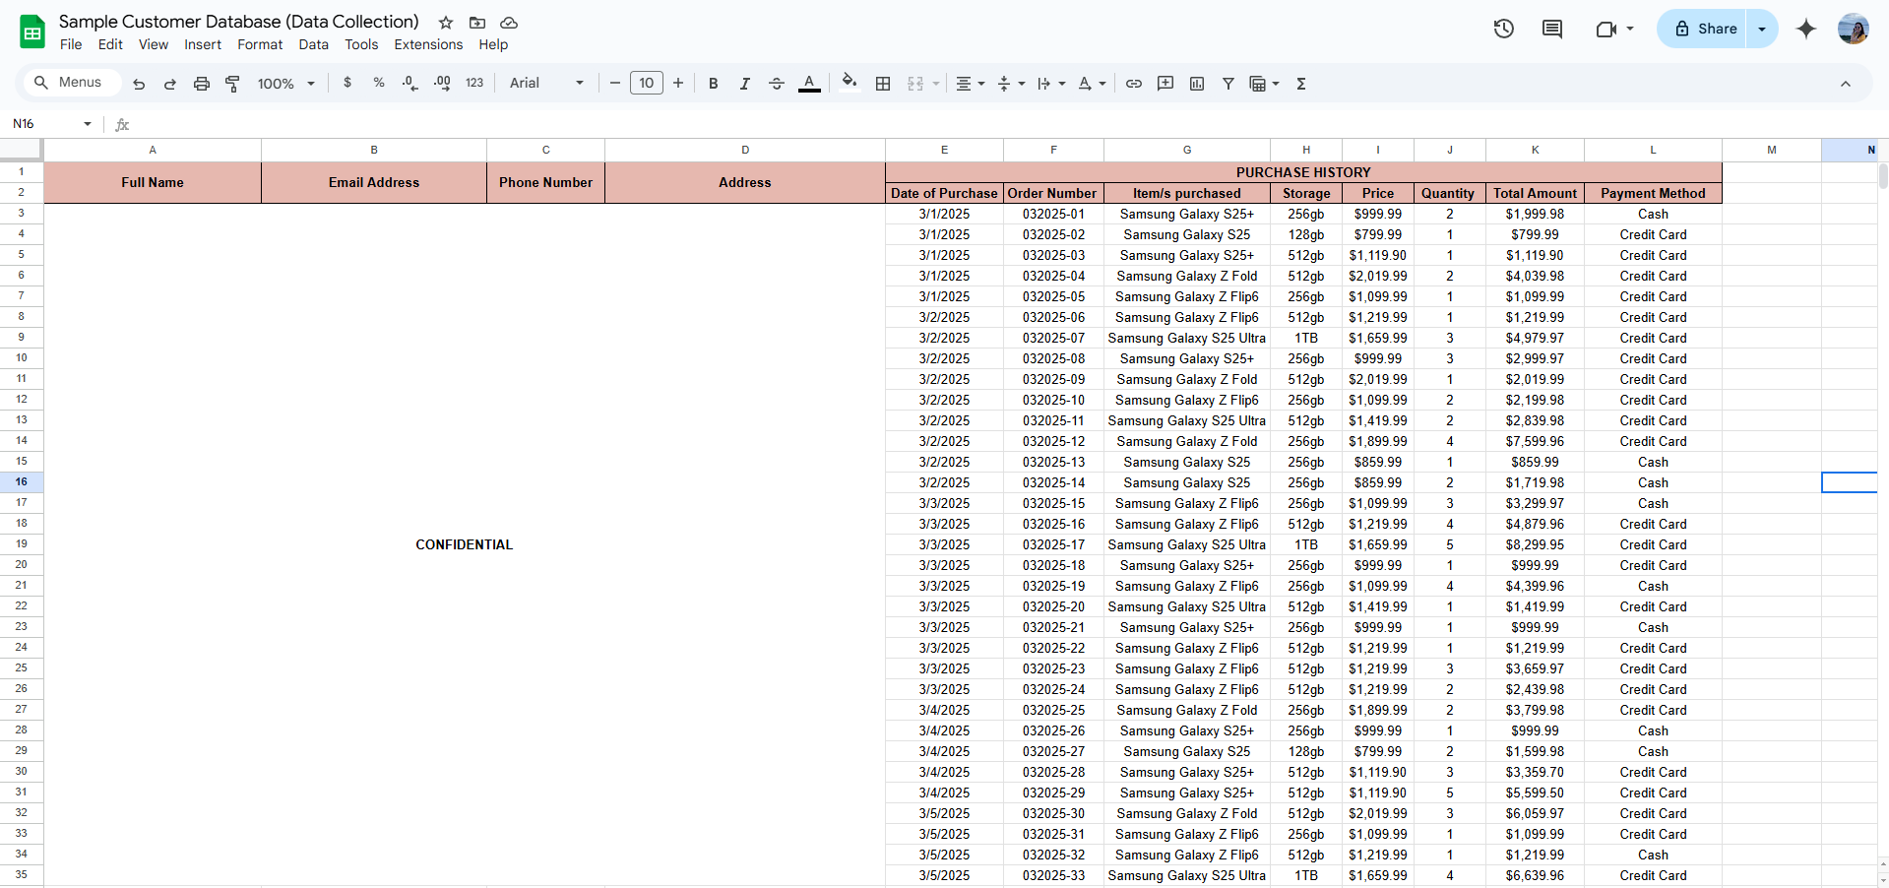Open the Tools menu
This screenshot has height=888, width=1889.
(361, 44)
